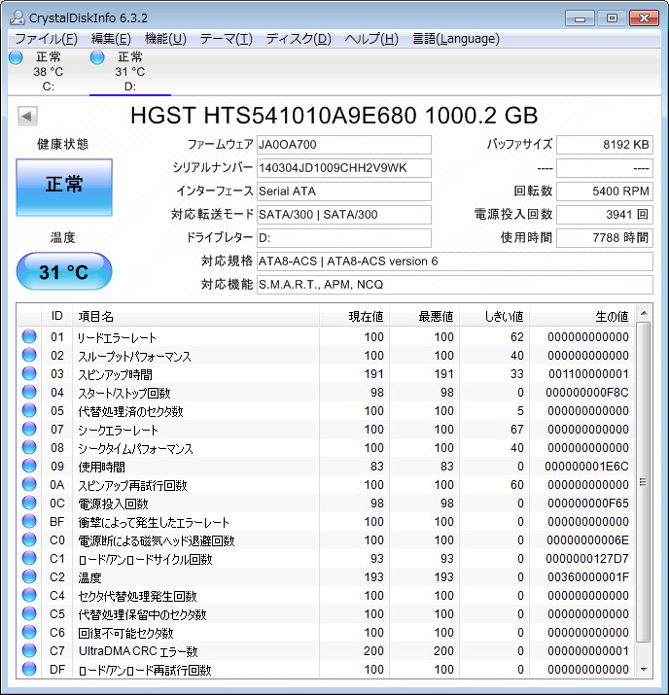This screenshot has height=695, width=669.
Task: Click the 生の値 column header
Action: pyautogui.click(x=582, y=316)
